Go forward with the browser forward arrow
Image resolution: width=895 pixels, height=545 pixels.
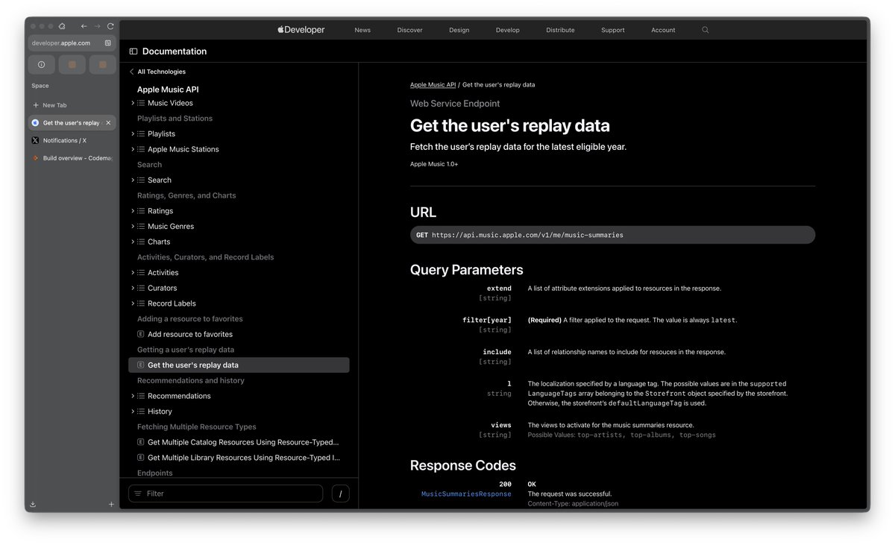coord(97,26)
